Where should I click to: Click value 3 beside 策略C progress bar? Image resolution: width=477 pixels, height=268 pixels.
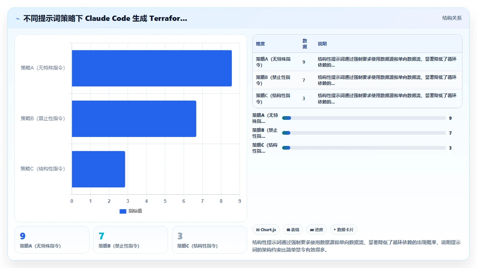click(x=450, y=148)
